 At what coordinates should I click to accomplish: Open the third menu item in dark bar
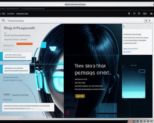pos(22,14)
